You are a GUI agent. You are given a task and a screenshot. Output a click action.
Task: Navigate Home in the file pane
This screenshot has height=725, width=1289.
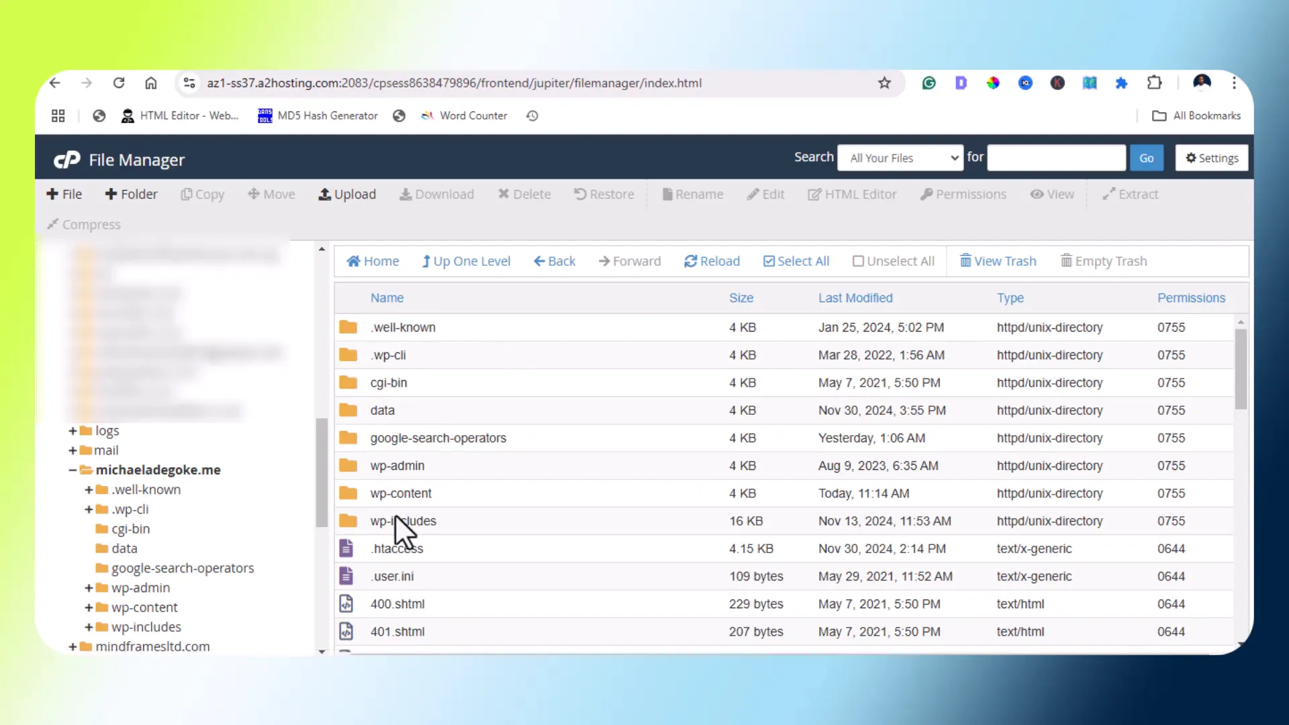tap(373, 261)
